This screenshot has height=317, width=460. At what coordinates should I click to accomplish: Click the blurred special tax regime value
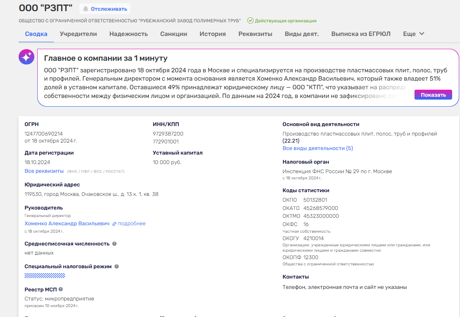[x=45, y=275]
